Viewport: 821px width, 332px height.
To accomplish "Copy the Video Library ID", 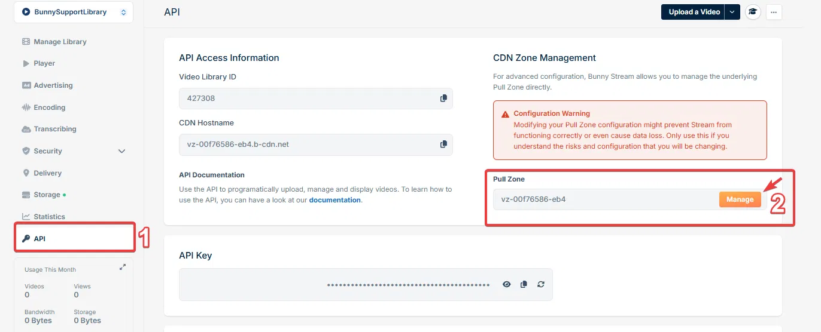I will tap(443, 99).
